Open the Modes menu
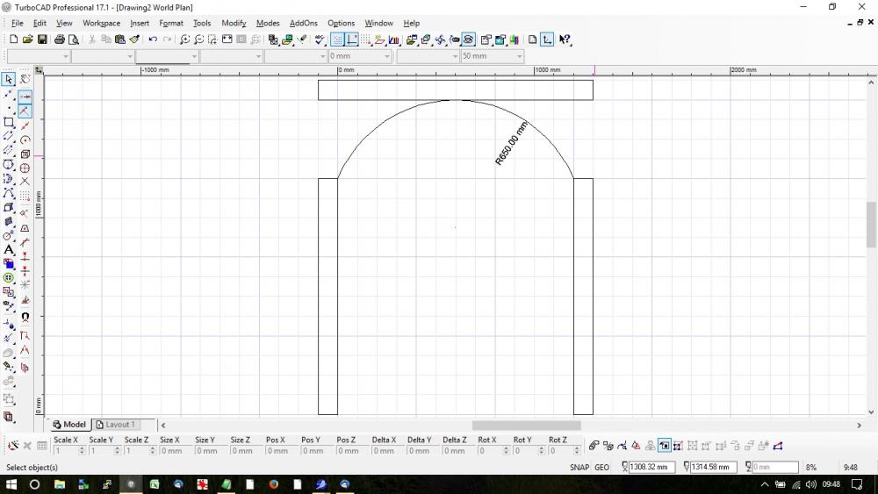Viewport: 878px width, 494px height. click(x=268, y=23)
